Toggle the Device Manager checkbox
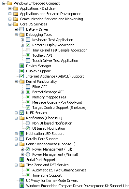Viewport: 129px width, 189px height. pyautogui.click(x=22, y=66)
